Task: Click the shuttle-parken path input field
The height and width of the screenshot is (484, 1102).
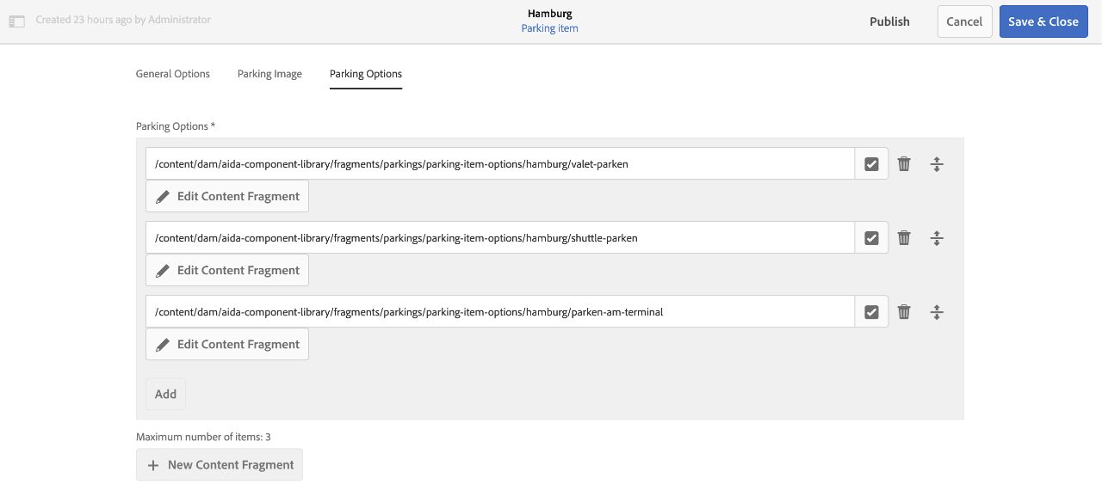Action: point(499,238)
